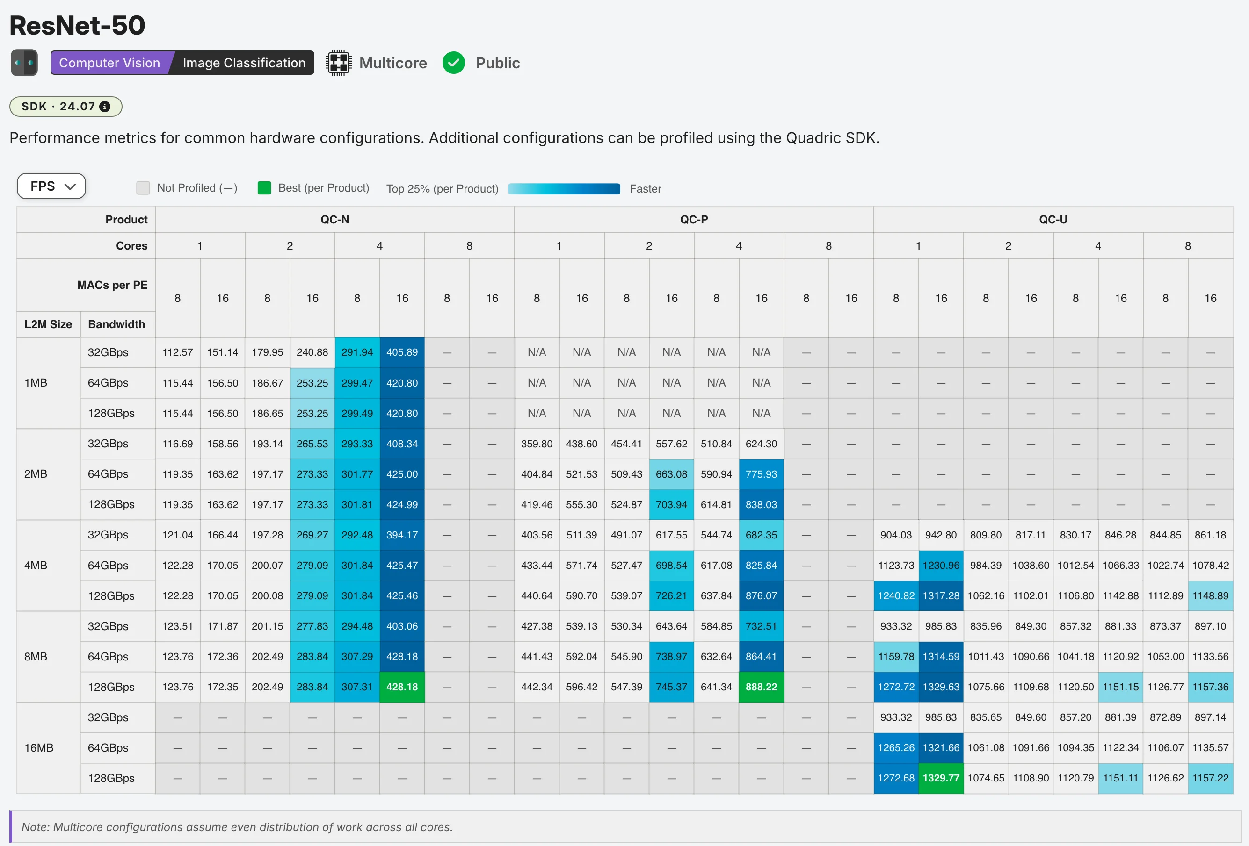The width and height of the screenshot is (1249, 846).
Task: Select the Image Classification tag
Action: click(244, 63)
